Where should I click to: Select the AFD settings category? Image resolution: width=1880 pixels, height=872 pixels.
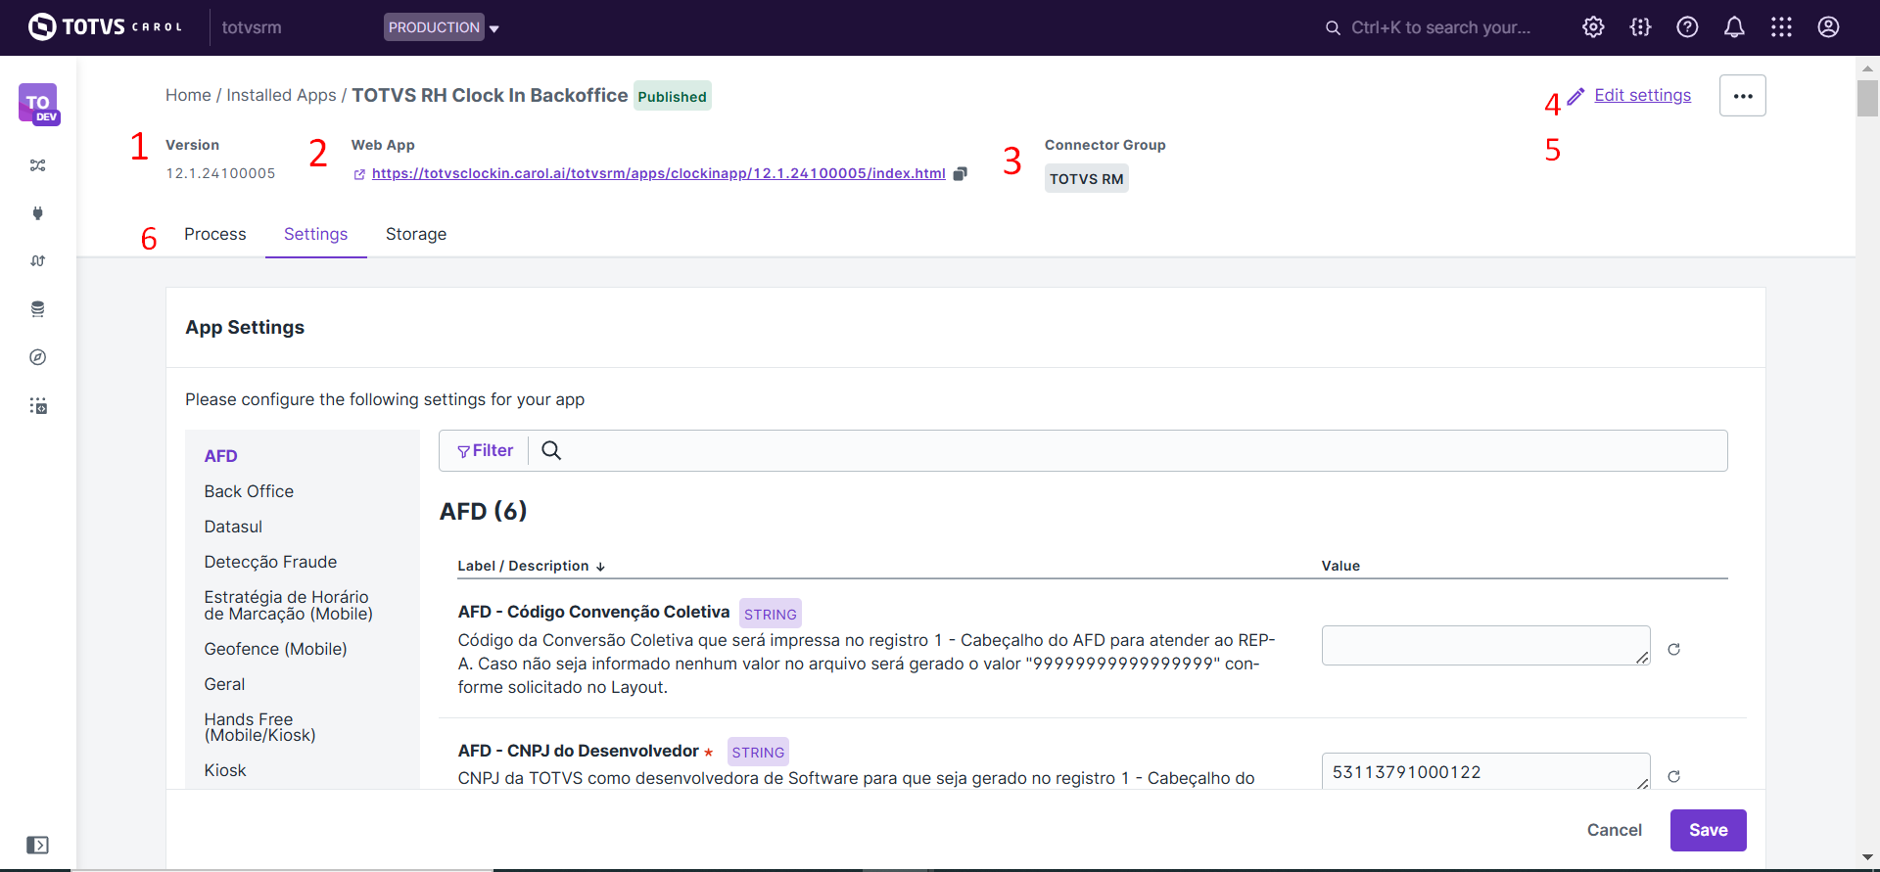pos(221,456)
